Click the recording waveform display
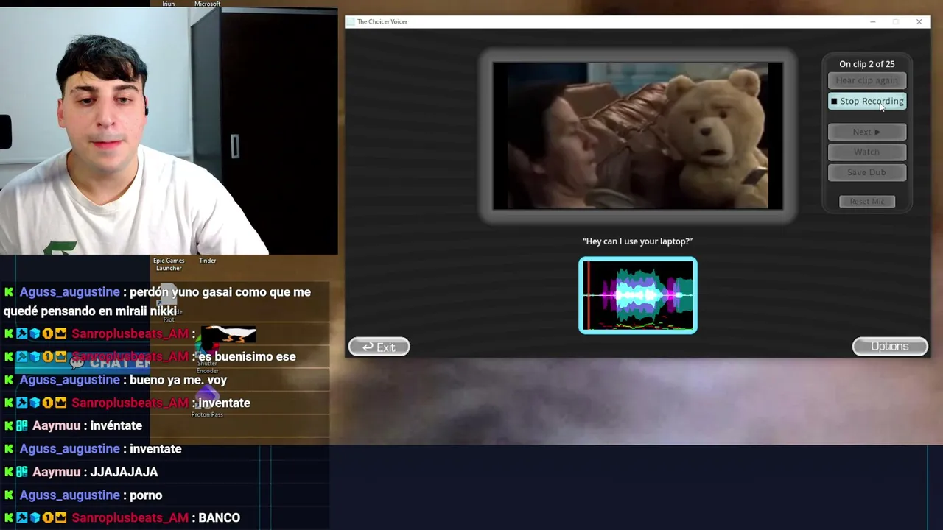The height and width of the screenshot is (530, 943). click(638, 295)
